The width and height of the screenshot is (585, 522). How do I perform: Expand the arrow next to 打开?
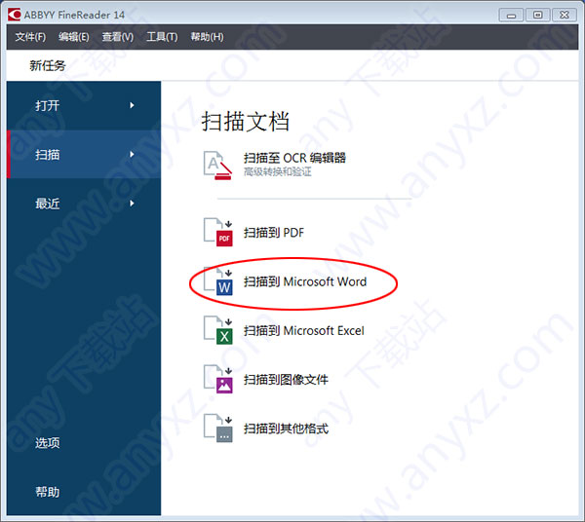pyautogui.click(x=132, y=105)
